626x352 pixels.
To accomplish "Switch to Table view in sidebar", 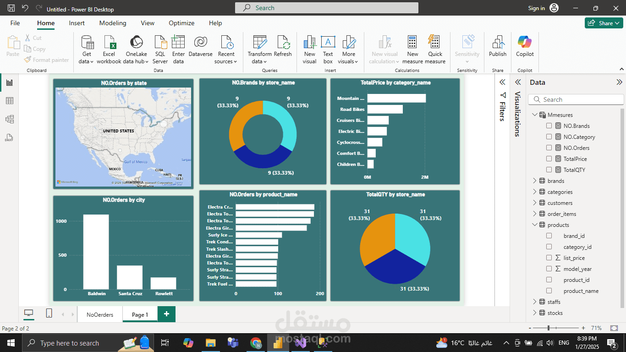I will pos(10,101).
